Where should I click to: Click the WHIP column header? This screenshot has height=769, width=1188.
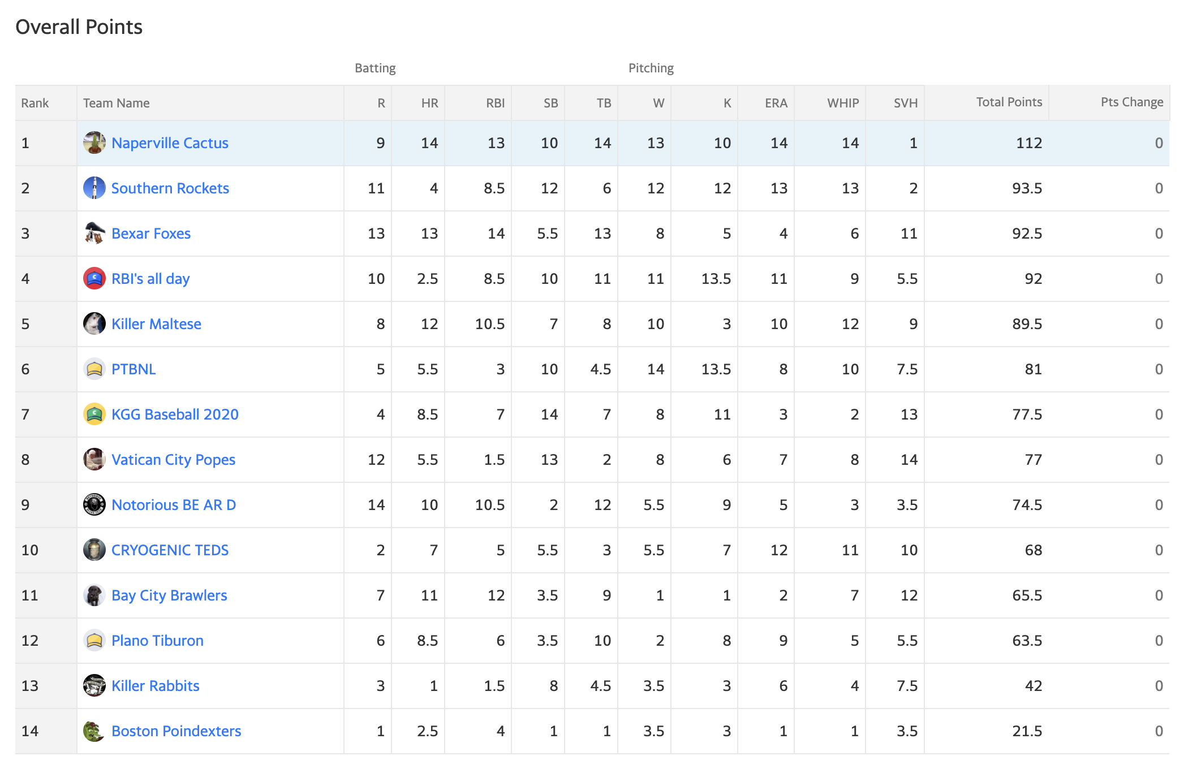click(x=843, y=103)
